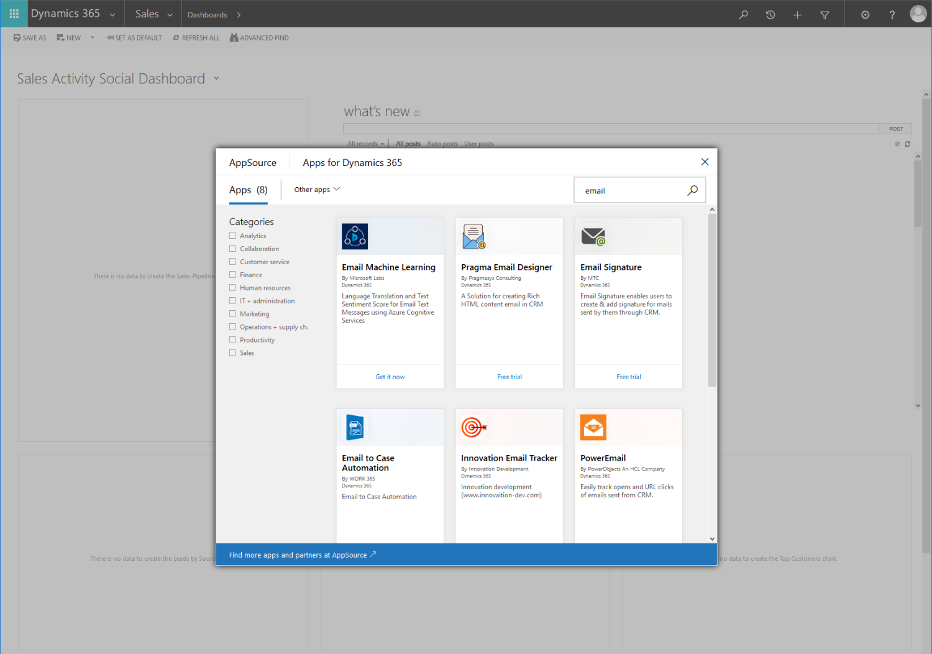This screenshot has width=932, height=654.
Task: Click the what's new post text box
Action: [611, 129]
